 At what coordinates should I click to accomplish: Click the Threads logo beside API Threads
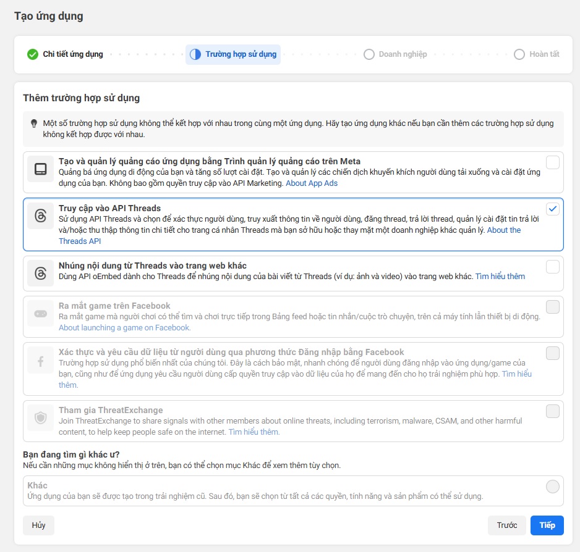pyautogui.click(x=41, y=215)
